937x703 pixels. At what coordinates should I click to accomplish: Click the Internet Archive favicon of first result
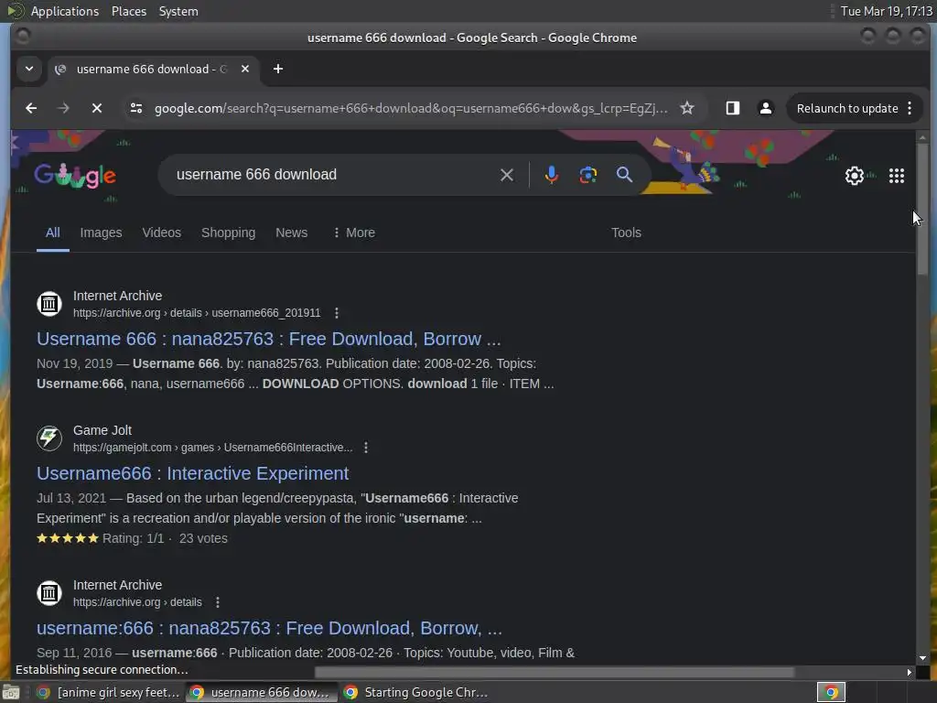pyautogui.click(x=49, y=304)
